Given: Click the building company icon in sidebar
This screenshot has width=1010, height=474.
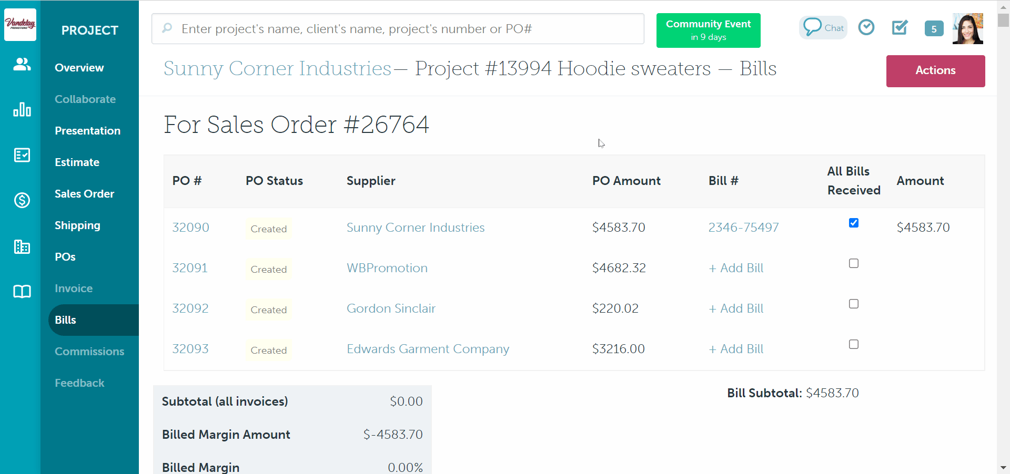Looking at the screenshot, I should [x=22, y=246].
